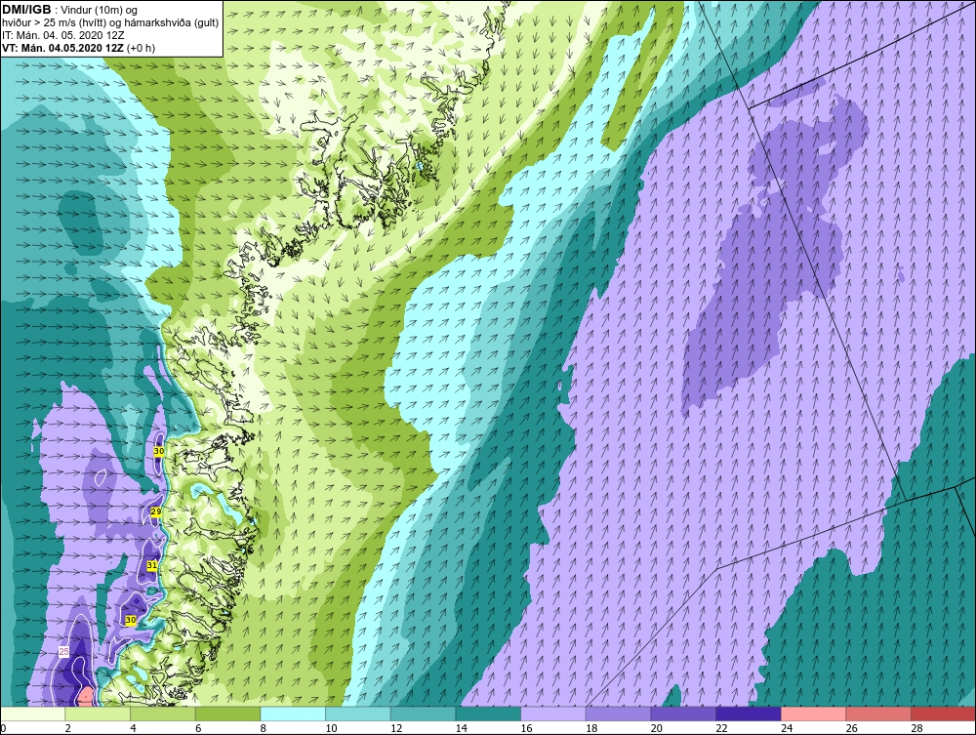Click the 4–6 m/s green legend swatch
Viewport: 976px width, 735px height.
(162, 714)
